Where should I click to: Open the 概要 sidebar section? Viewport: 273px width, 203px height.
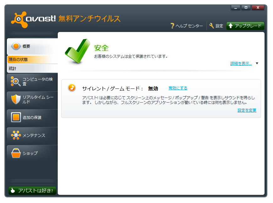pos(32,46)
